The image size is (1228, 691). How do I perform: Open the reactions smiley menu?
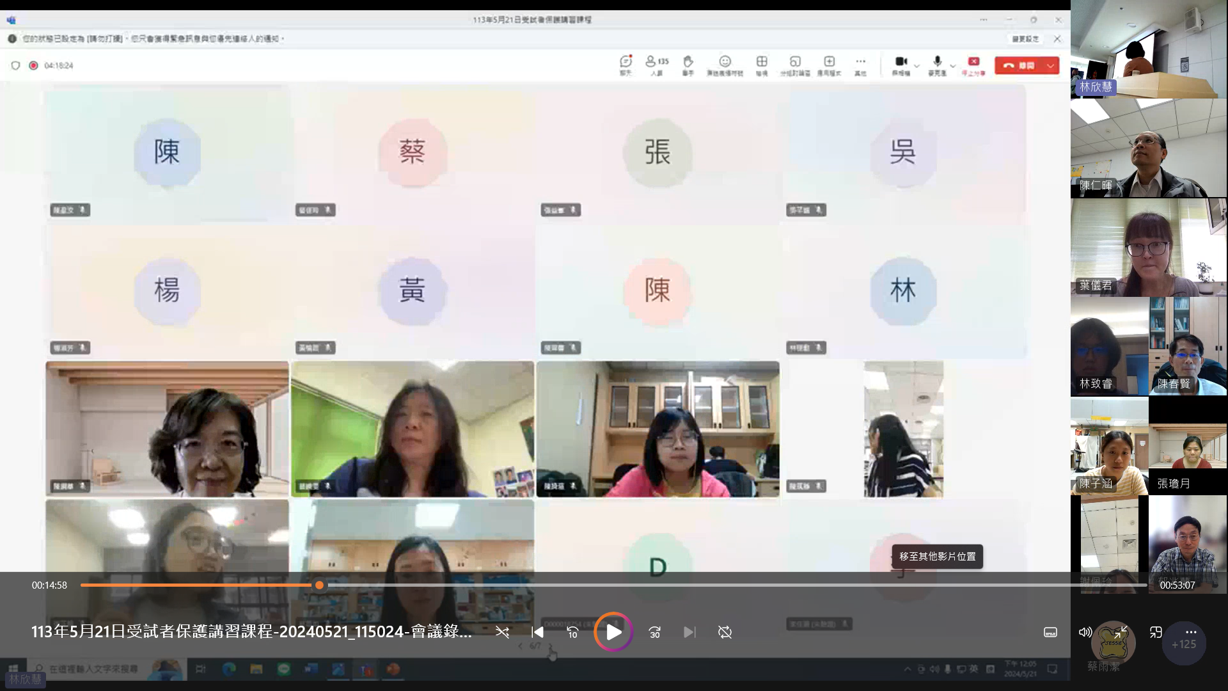[x=725, y=65]
